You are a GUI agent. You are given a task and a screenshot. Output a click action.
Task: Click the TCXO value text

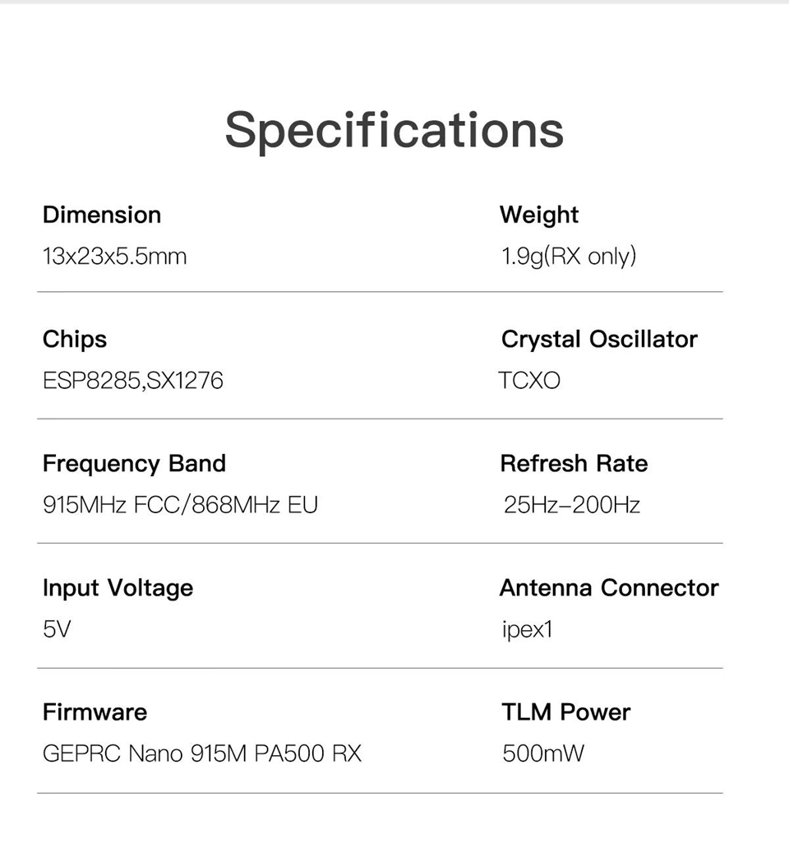[529, 381]
